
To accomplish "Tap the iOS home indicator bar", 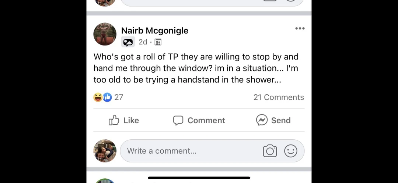I will [x=199, y=178].
